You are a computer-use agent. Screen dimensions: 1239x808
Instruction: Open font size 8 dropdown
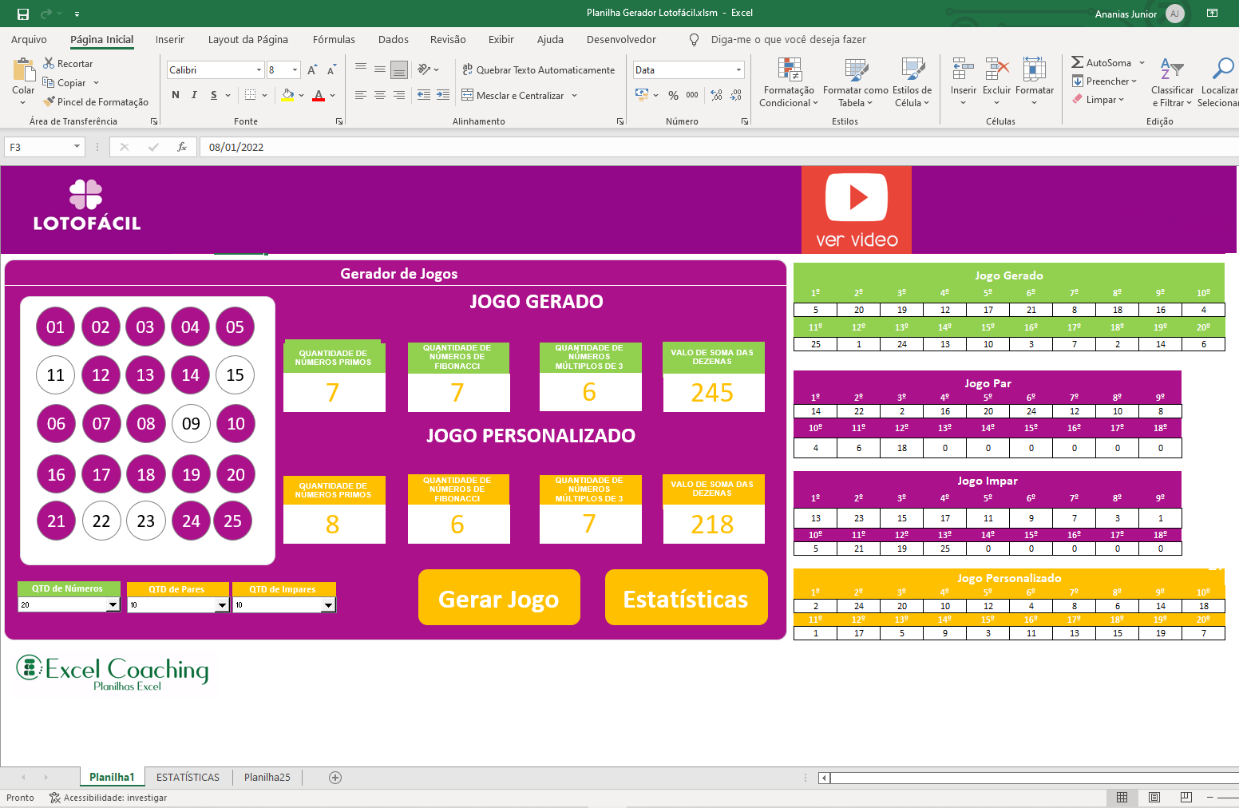coord(295,70)
